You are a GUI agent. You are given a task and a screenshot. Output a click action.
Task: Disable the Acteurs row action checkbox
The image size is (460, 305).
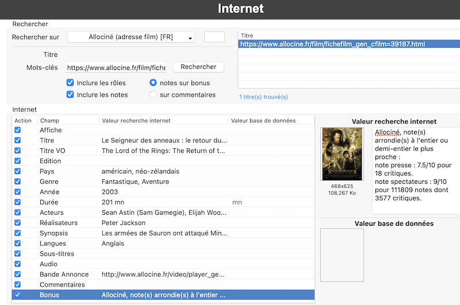click(x=17, y=213)
